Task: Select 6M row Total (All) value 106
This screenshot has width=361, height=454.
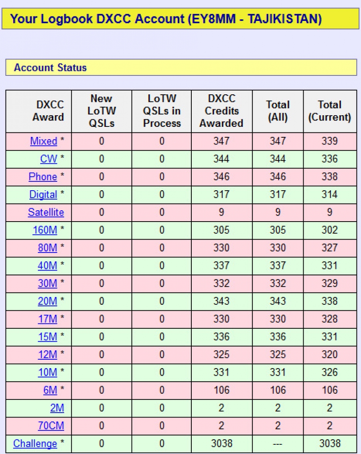Action: coord(278,390)
